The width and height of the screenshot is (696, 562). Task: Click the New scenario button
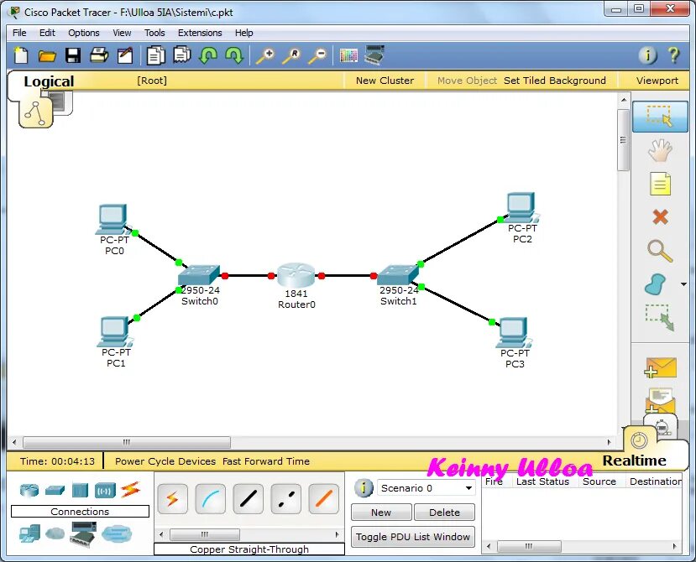[381, 513]
